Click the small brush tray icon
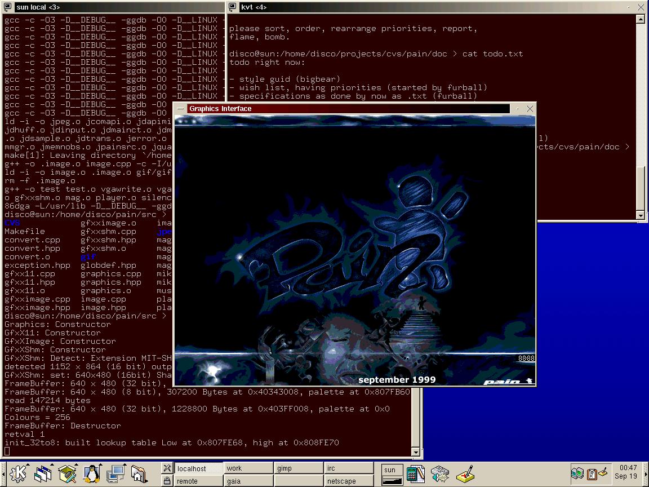649x487 pixels. tap(603, 472)
